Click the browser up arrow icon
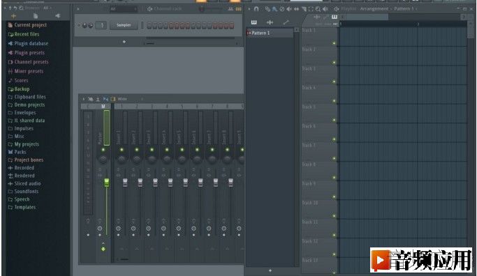The width and height of the screenshot is (477, 276). point(10,8)
